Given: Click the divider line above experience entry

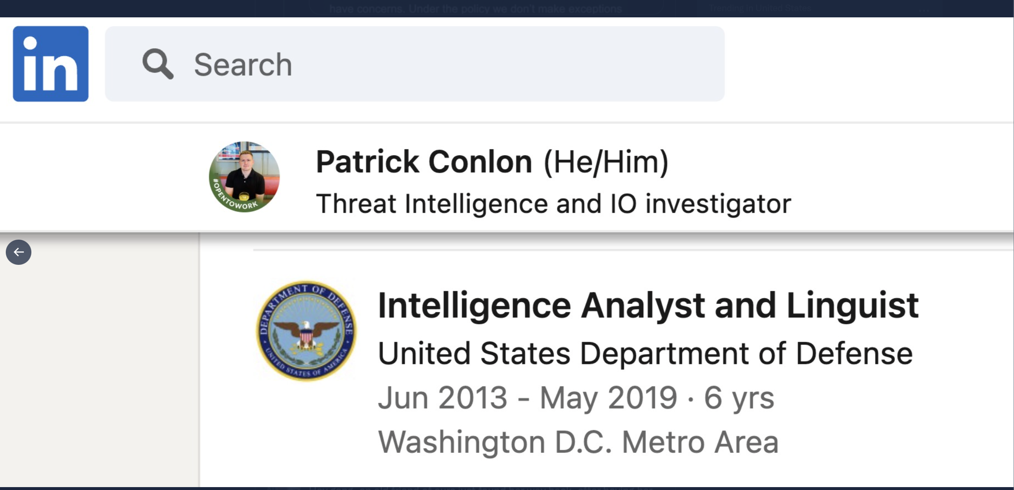Looking at the screenshot, I should click(633, 250).
